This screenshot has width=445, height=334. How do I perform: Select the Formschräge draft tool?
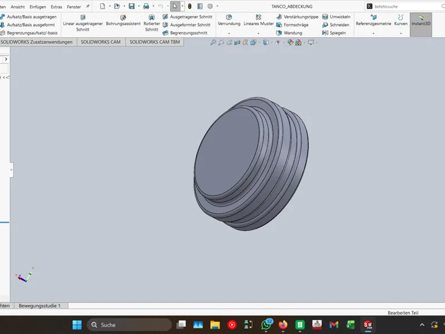[x=293, y=24]
